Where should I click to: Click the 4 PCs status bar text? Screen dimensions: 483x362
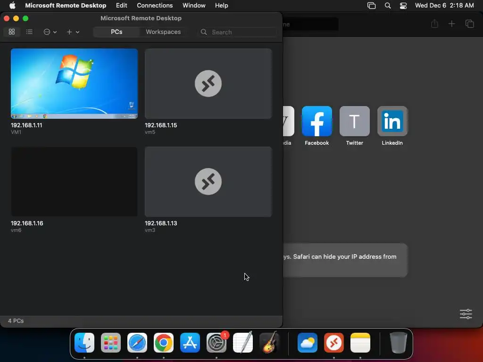pos(16,321)
